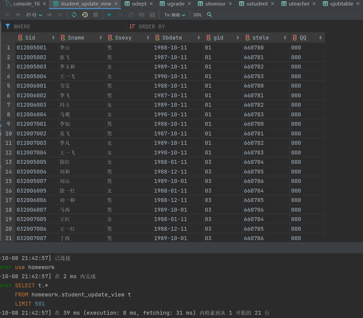Click the WHERE filter funnel icon
Image resolution: width=363 pixels, height=318 pixels.
8,27
